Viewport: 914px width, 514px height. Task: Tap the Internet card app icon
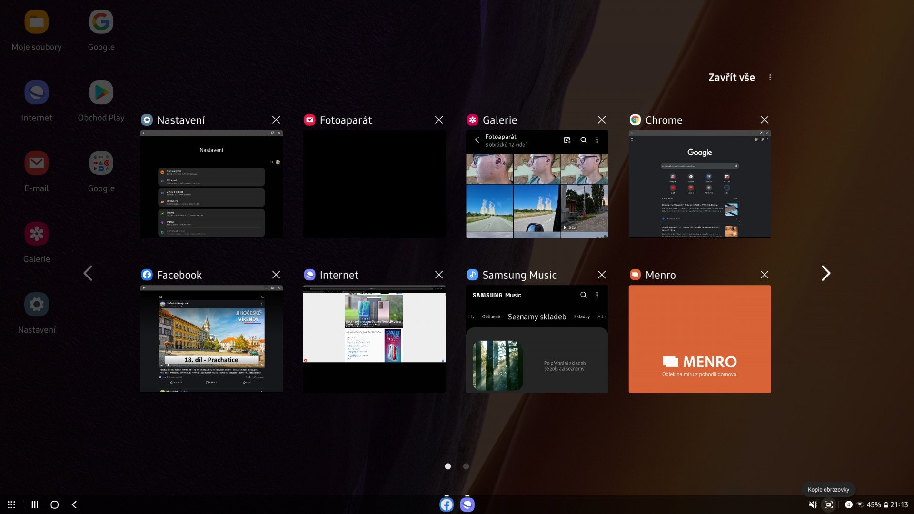click(310, 275)
